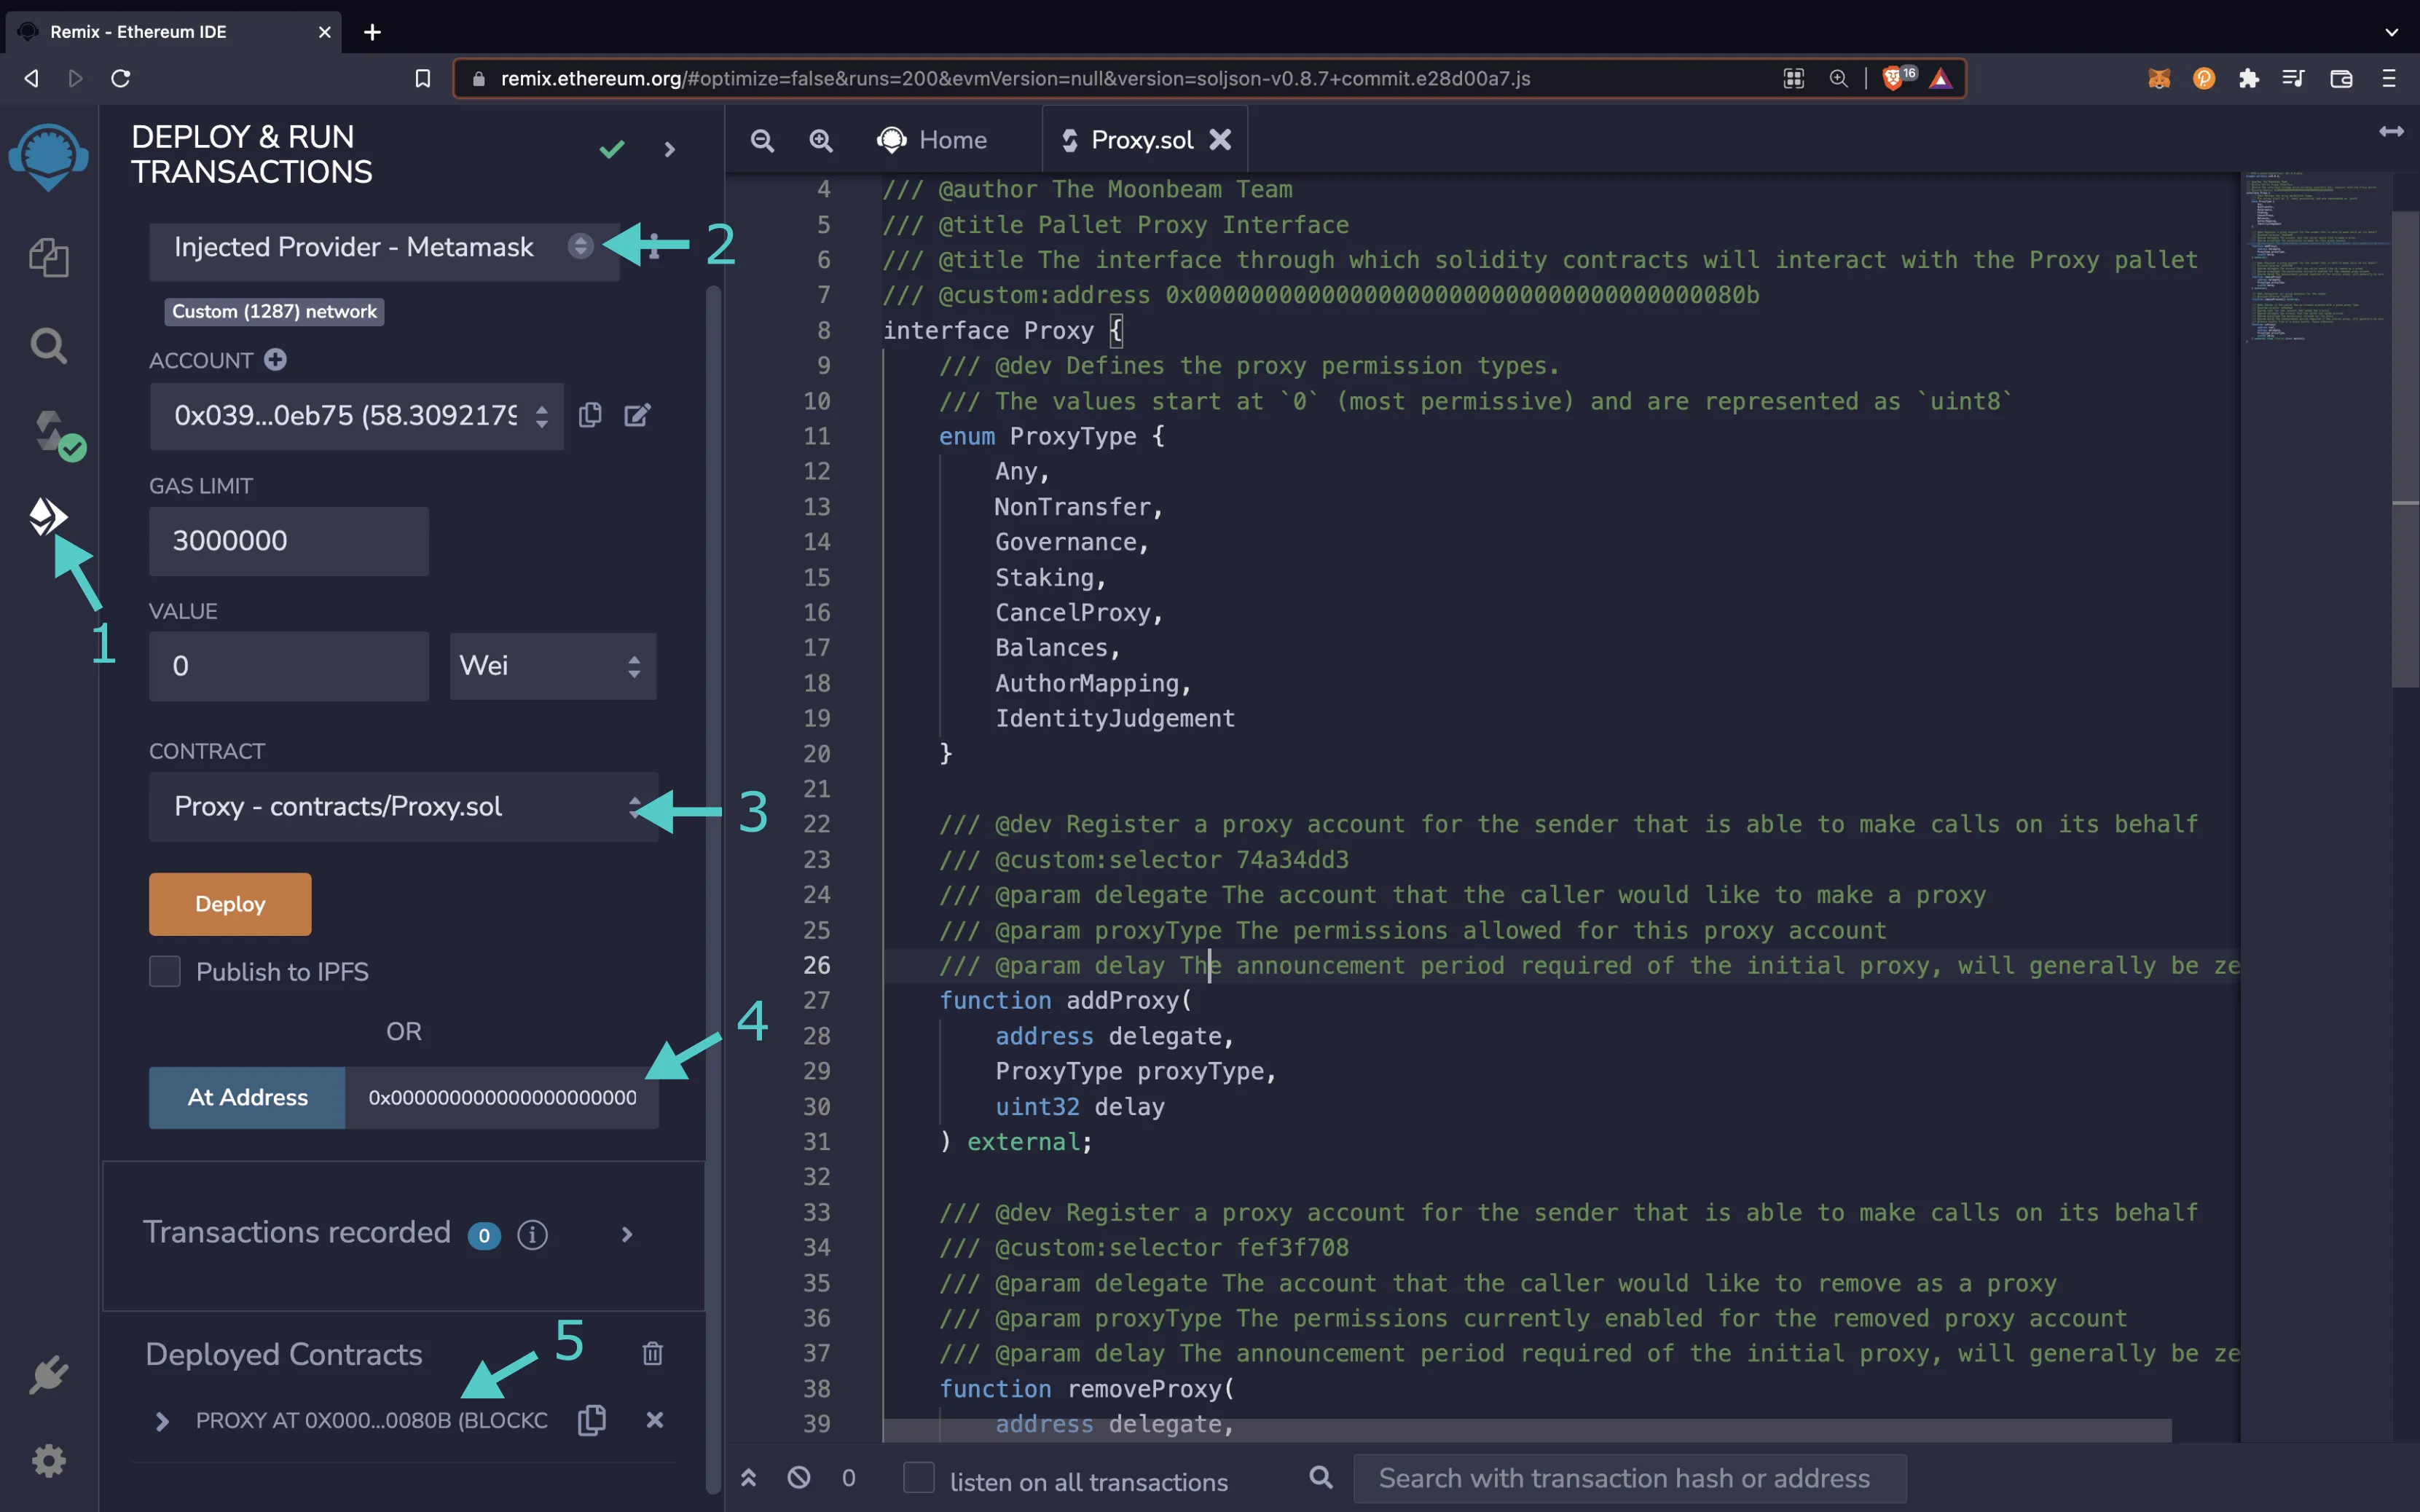Viewport: 2420px width, 1512px height.
Task: Show info about Transactions recorded
Action: 532,1235
